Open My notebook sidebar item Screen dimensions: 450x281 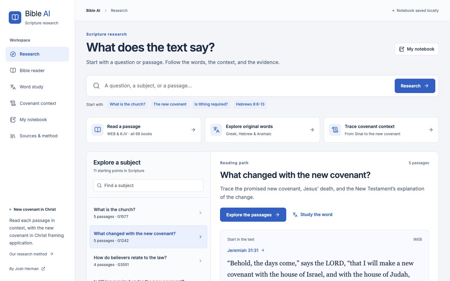(x=37, y=120)
